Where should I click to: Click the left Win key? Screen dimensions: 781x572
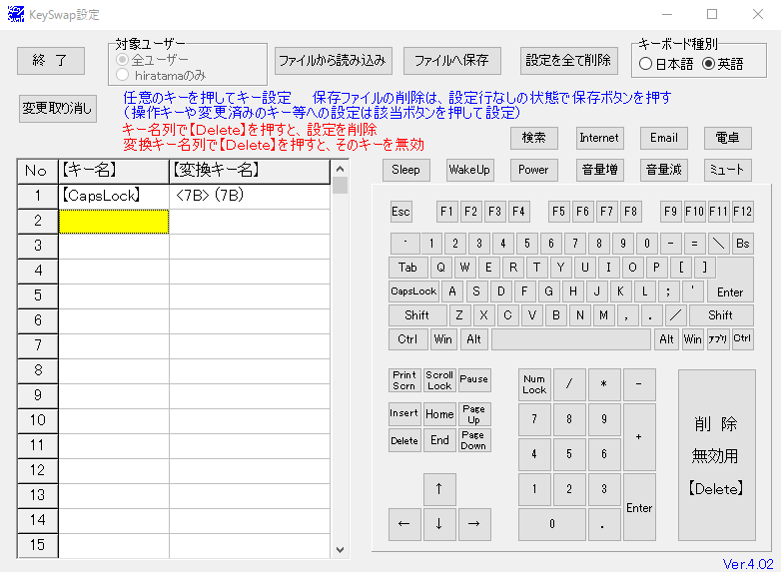point(443,339)
